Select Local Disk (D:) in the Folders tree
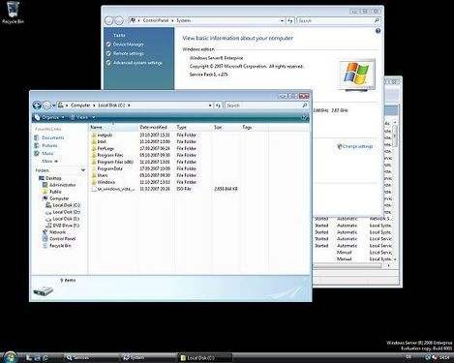 (x=66, y=212)
